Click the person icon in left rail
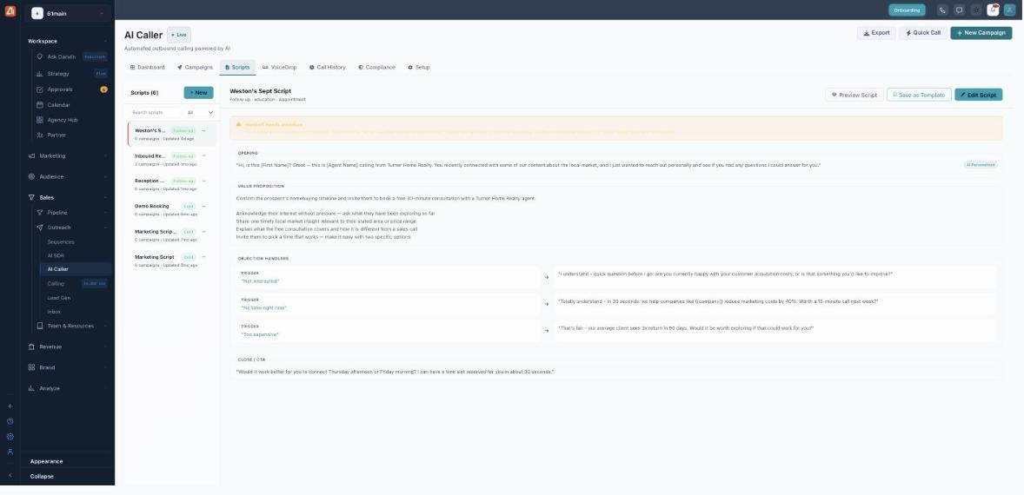The image size is (1024, 495). pos(10,452)
